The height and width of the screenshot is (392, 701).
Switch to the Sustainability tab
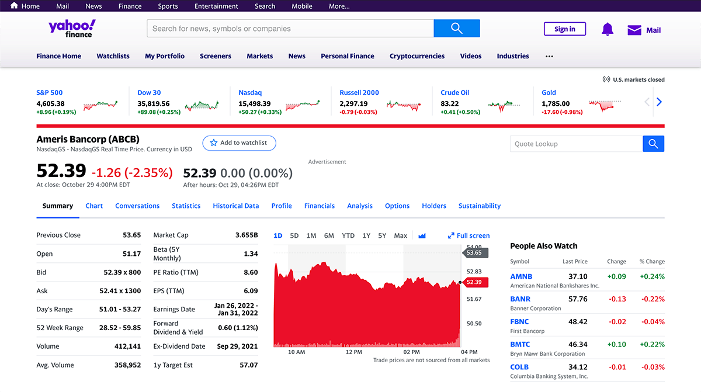[x=480, y=206]
